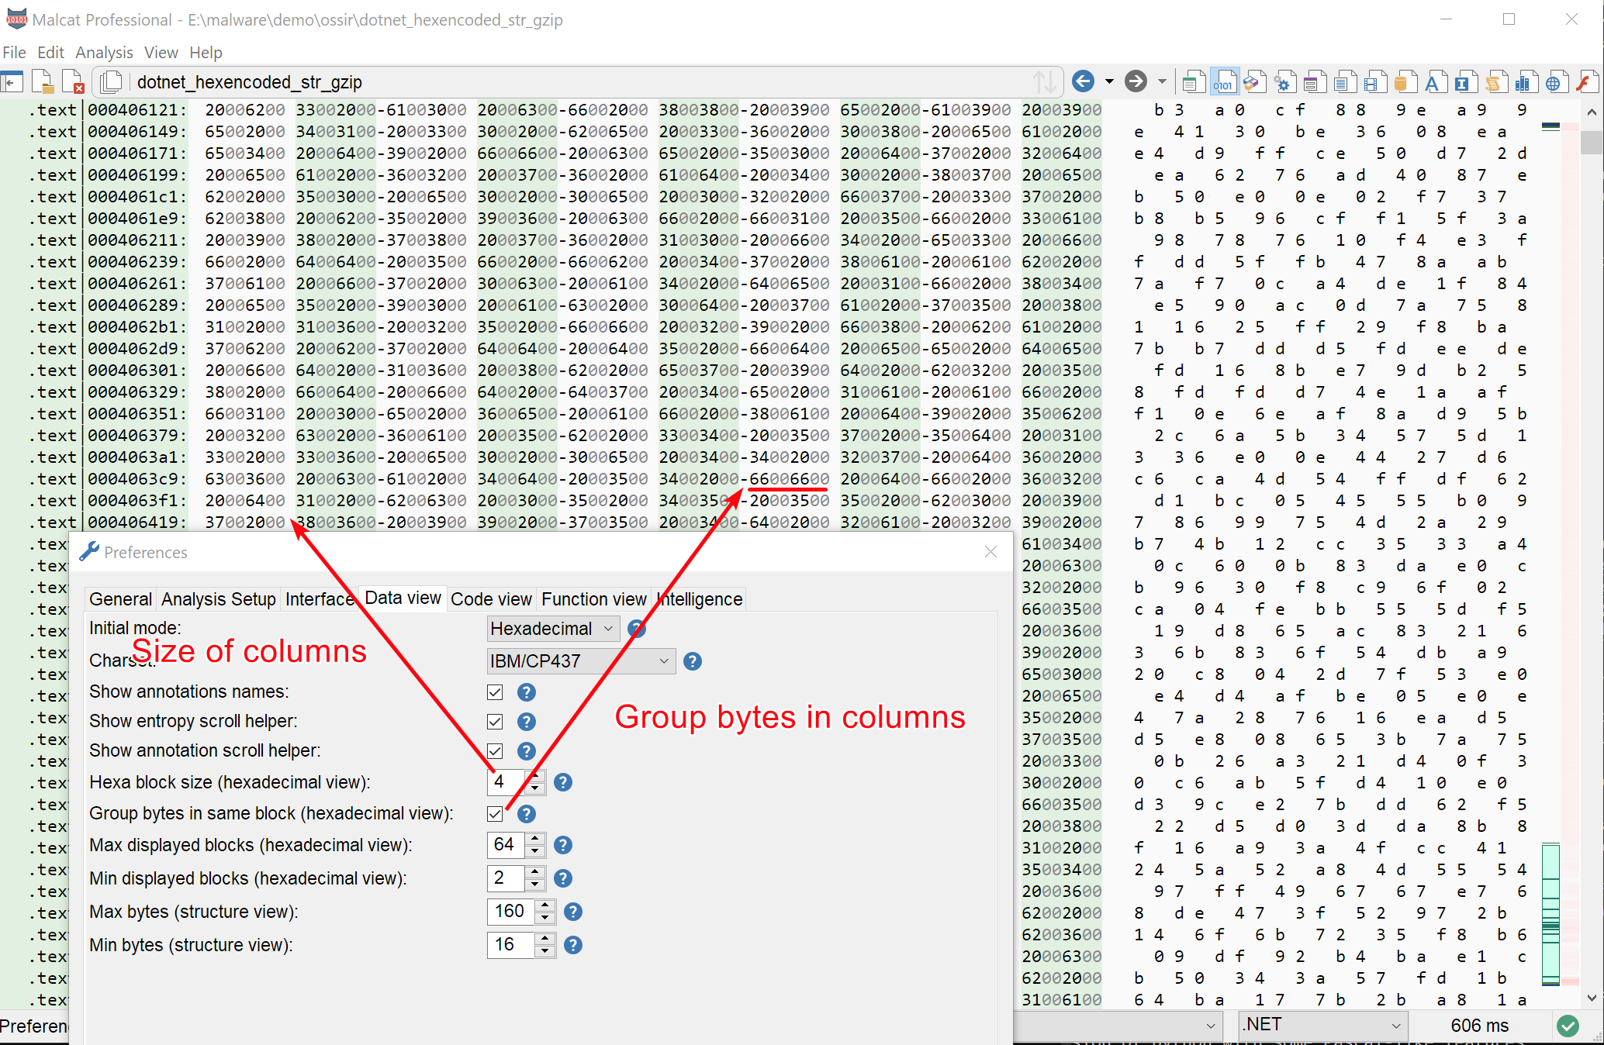1604x1045 pixels.
Task: Open the IBM/CP437 charset dropdown
Action: (x=581, y=661)
